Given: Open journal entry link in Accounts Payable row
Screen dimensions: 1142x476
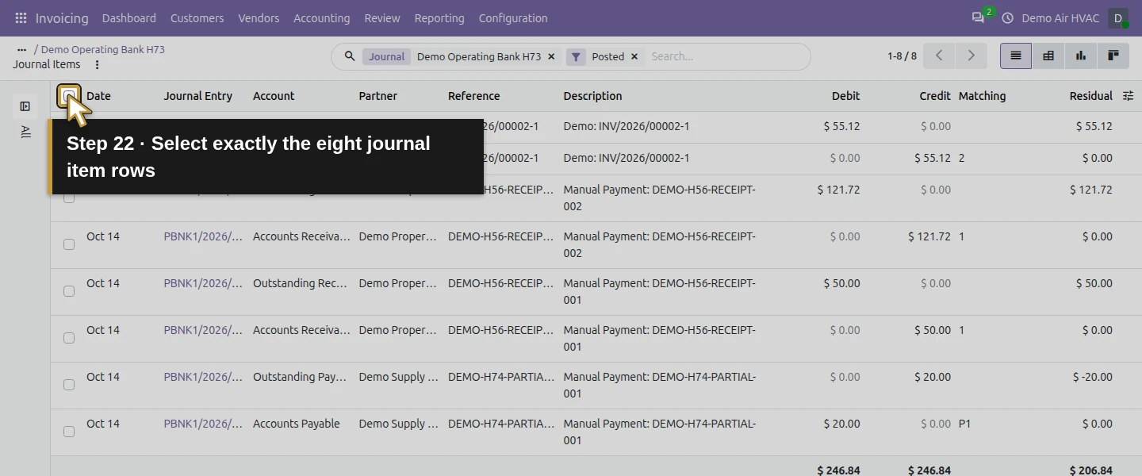Looking at the screenshot, I should point(204,424).
